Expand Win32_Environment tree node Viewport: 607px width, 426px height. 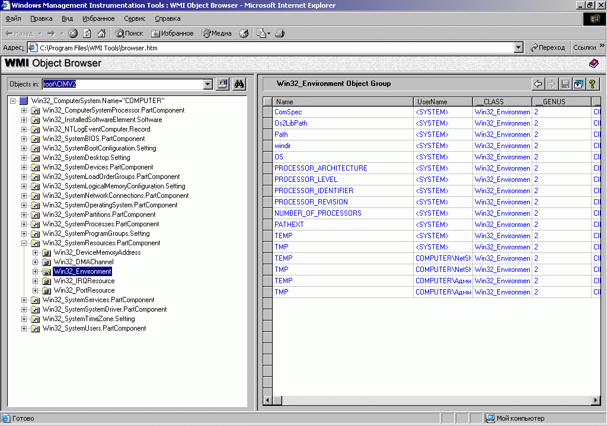pyautogui.click(x=35, y=271)
